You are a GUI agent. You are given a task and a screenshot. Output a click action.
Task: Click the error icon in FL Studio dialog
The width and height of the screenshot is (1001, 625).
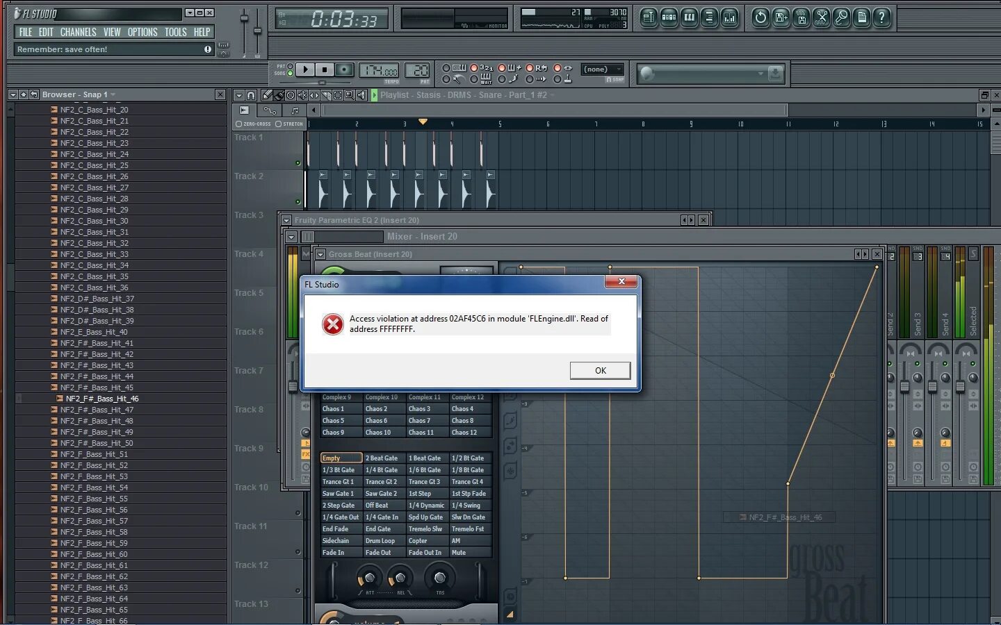[333, 324]
